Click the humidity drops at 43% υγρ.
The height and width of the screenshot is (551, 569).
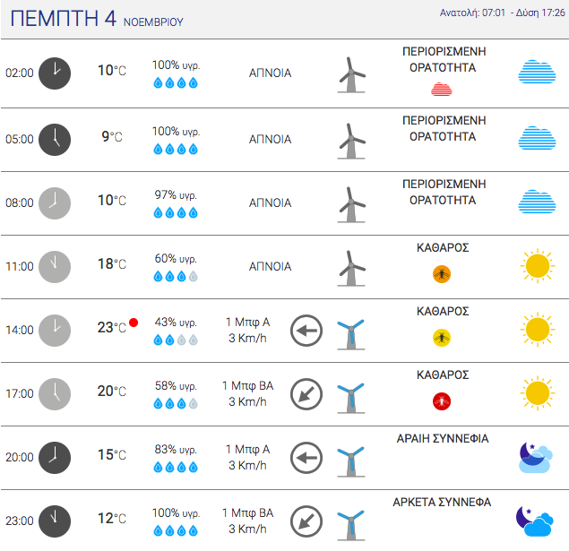(x=176, y=340)
